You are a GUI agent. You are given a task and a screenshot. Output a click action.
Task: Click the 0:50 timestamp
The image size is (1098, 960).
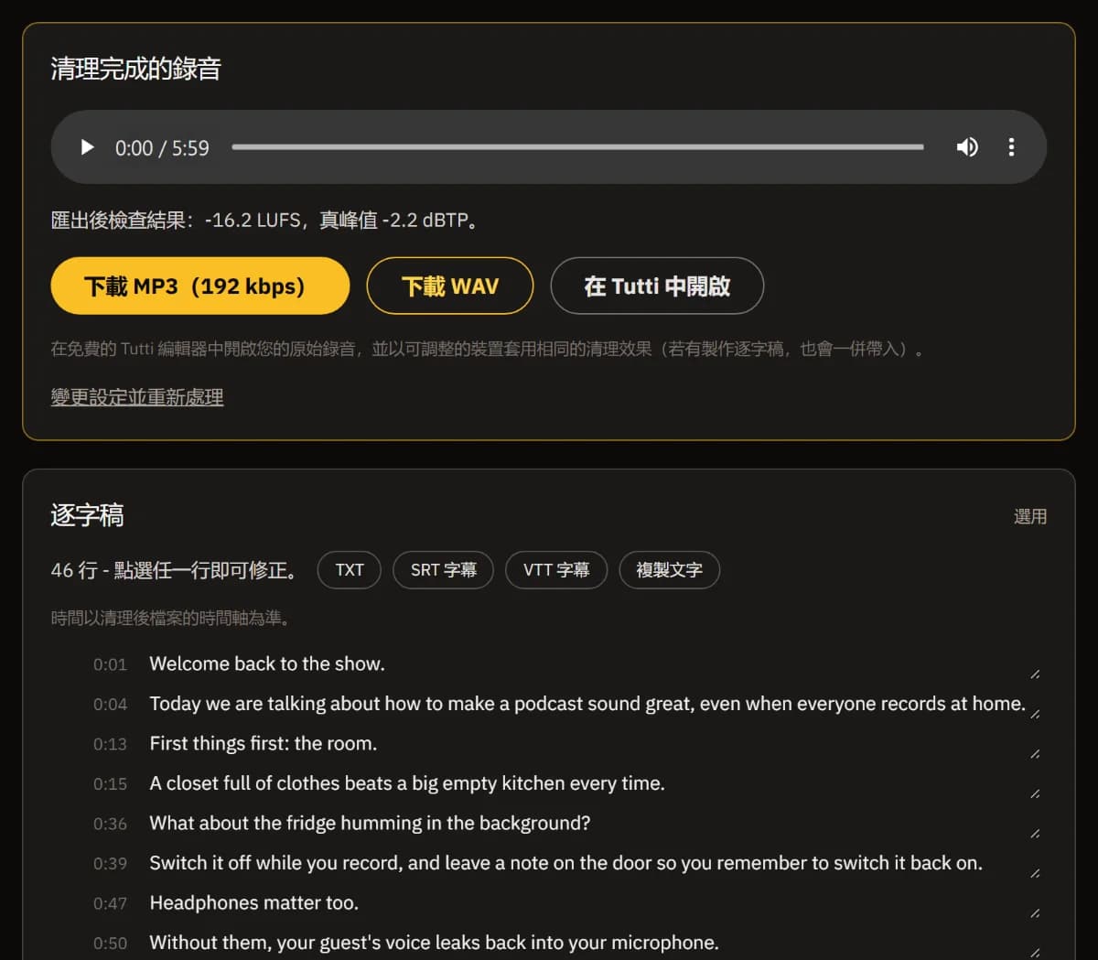pos(110,943)
